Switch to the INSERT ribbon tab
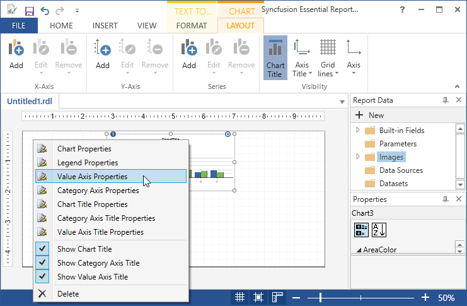The width and height of the screenshot is (467, 306). tap(105, 26)
